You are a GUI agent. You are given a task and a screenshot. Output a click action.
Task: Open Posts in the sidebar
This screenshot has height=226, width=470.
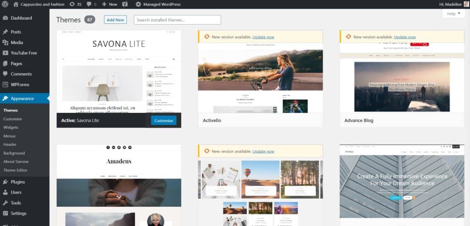(16, 32)
